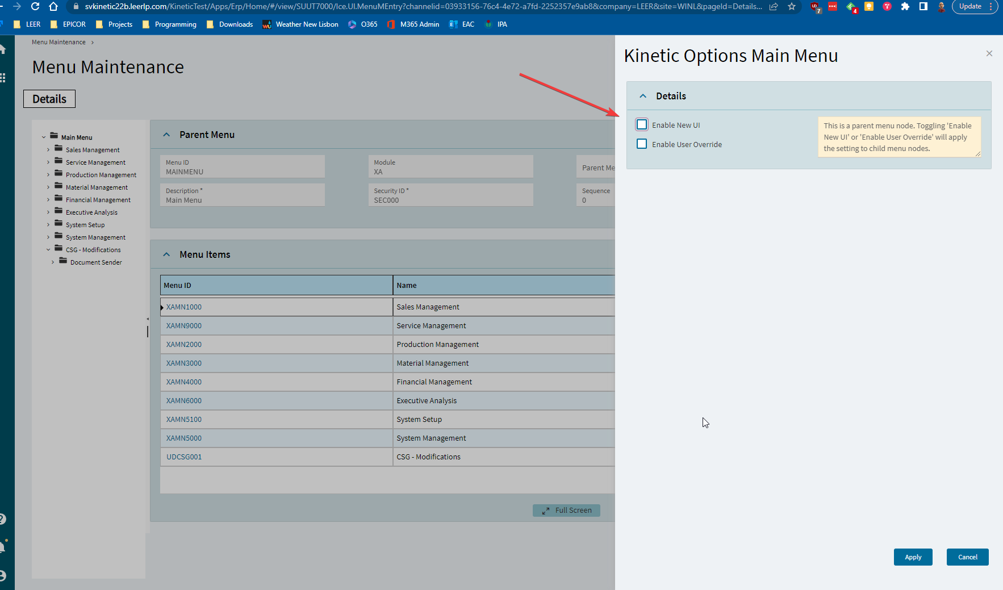
Task: Open the Home icon in the Kinetic sidebar
Action: click(x=4, y=48)
